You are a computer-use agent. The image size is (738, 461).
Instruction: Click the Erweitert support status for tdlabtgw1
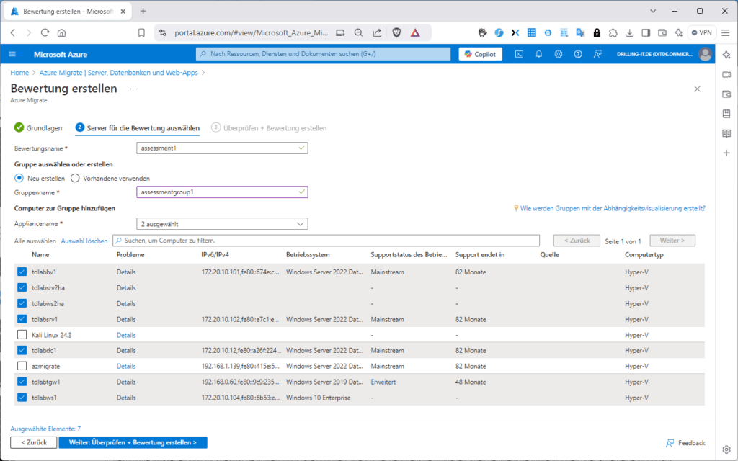click(383, 382)
